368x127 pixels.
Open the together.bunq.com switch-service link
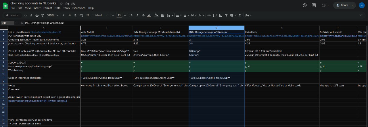click(x=37, y=101)
